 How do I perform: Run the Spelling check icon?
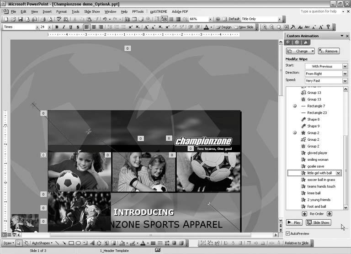coord(58,19)
